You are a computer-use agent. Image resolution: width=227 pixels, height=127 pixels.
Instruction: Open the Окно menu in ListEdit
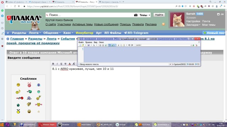[x=101, y=42]
